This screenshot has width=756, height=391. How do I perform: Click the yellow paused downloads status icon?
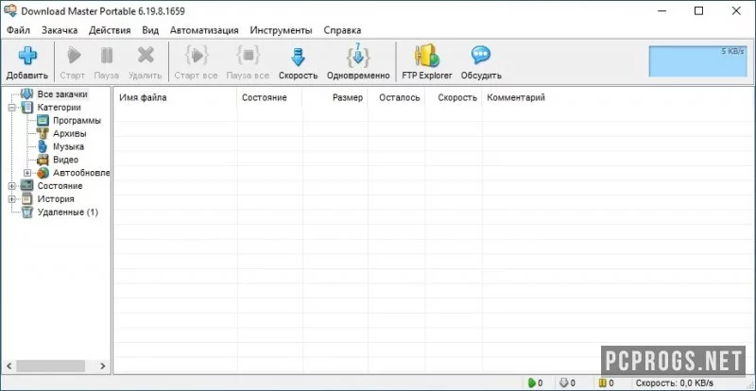coord(602,383)
